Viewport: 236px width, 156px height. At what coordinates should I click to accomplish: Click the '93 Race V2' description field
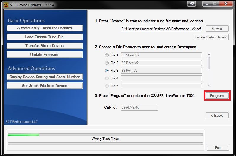161,63
